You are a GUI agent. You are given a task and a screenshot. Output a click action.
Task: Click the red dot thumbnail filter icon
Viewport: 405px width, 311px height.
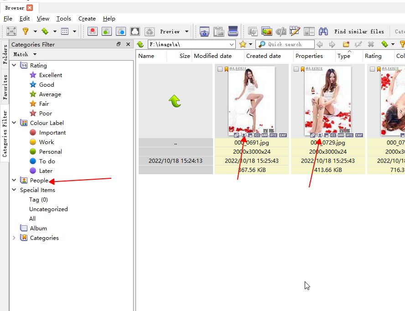(x=93, y=31)
